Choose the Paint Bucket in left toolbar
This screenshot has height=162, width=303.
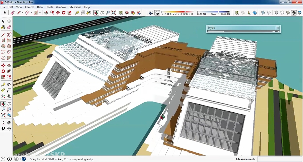coord(3,27)
